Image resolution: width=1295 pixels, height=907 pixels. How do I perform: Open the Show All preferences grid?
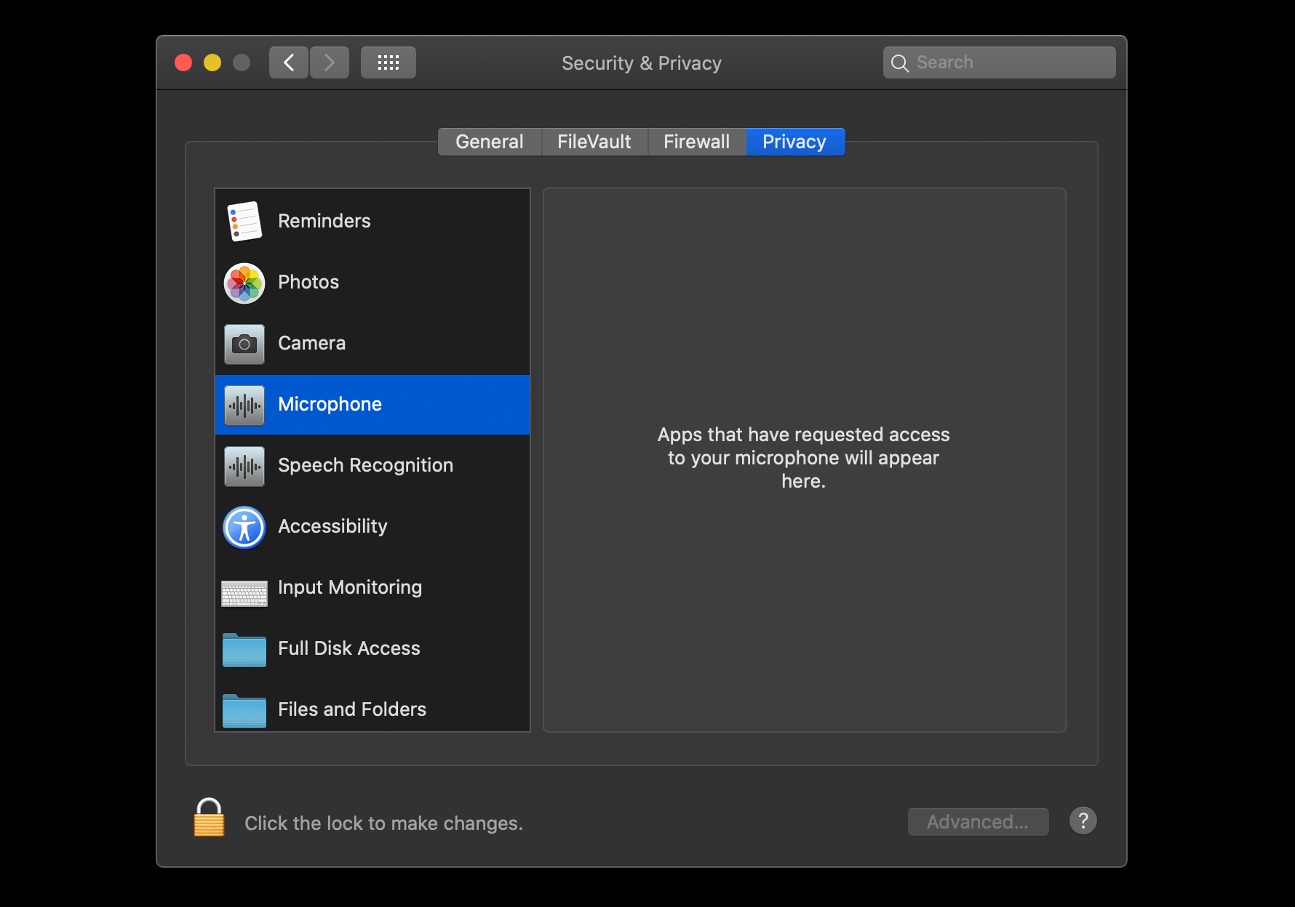pyautogui.click(x=388, y=63)
